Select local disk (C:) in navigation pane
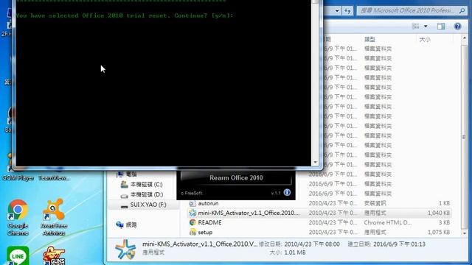 pyautogui.click(x=142, y=185)
